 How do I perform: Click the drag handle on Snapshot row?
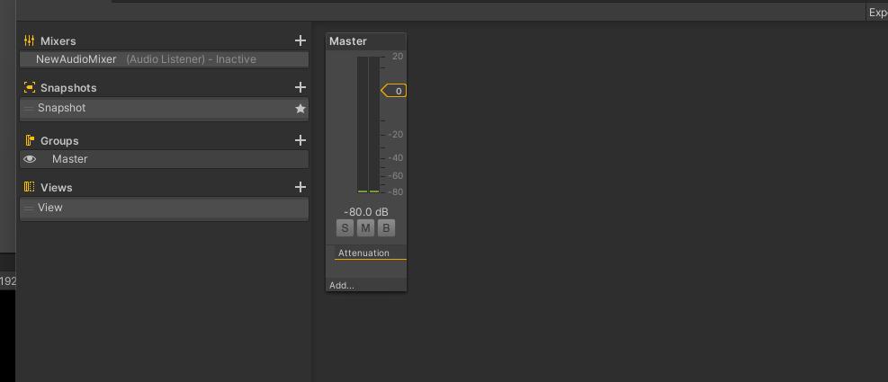click(28, 109)
